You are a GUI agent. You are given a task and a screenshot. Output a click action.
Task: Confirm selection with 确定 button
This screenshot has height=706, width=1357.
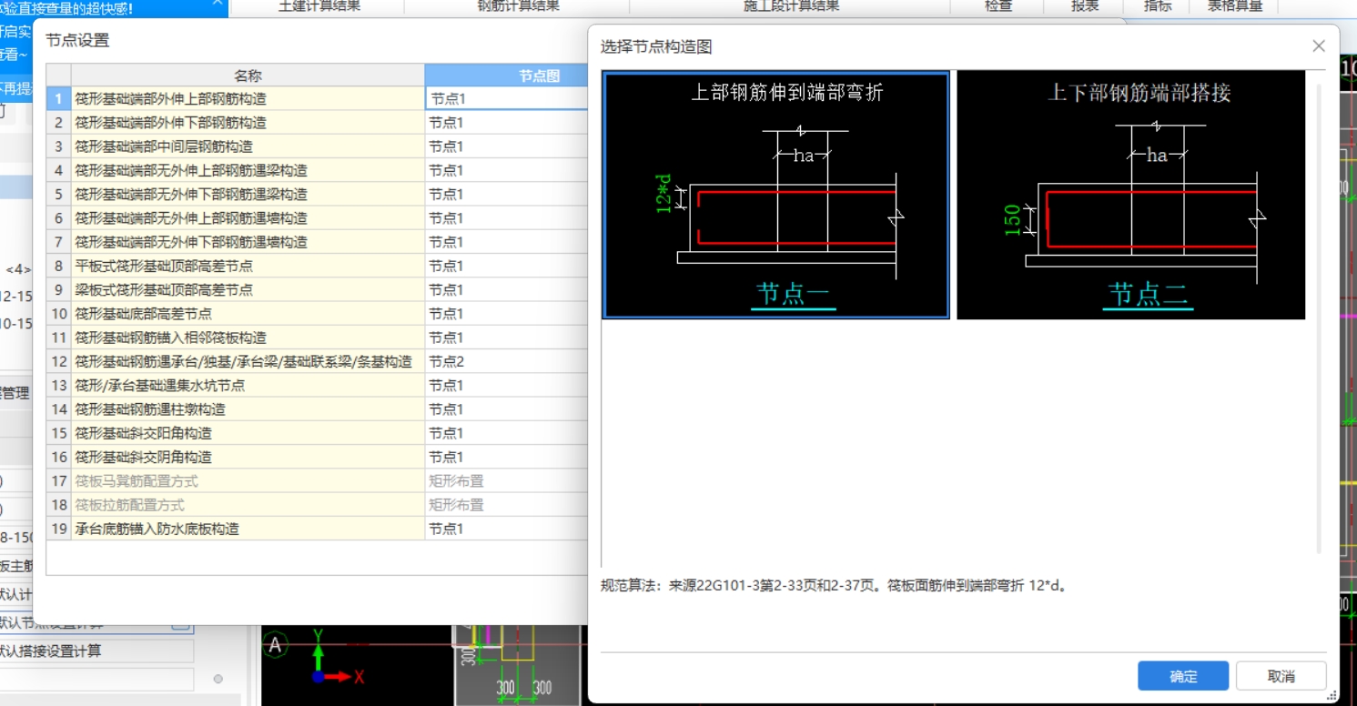click(x=1183, y=676)
